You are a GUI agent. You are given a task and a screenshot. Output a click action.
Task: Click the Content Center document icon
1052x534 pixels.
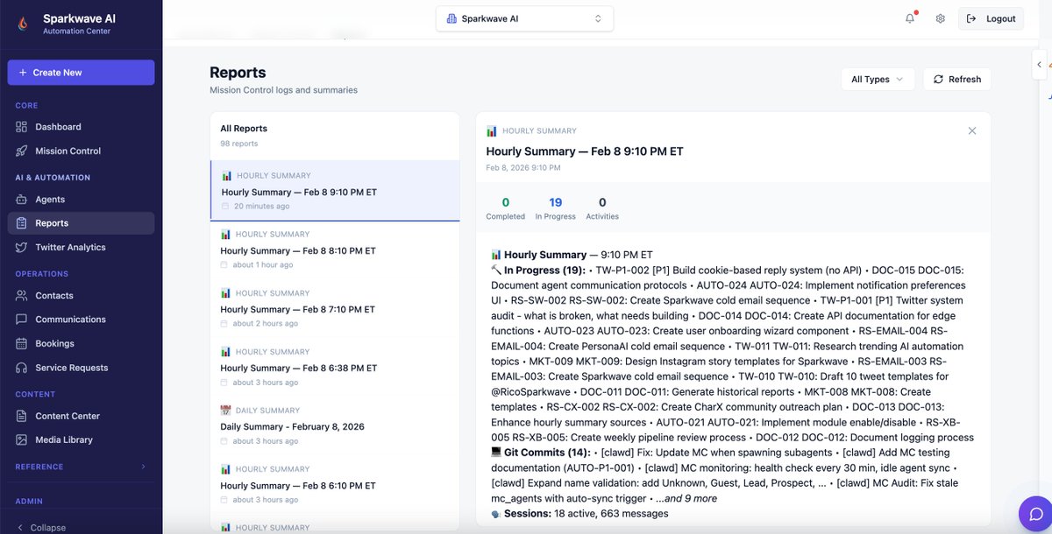22,416
